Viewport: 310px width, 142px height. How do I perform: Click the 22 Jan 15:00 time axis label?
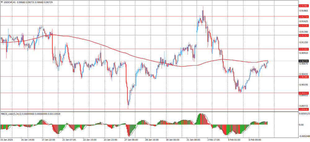[89, 140]
